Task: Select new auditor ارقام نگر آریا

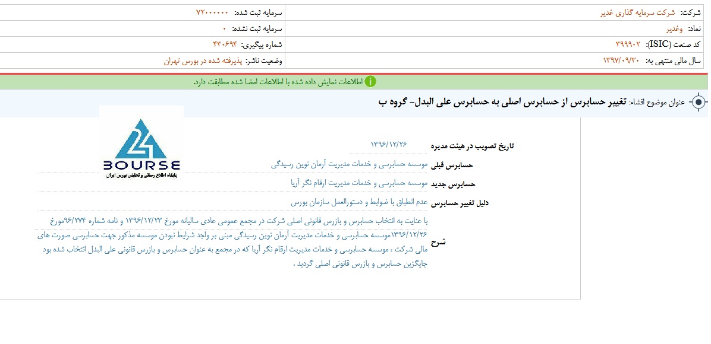Action: 358,183
